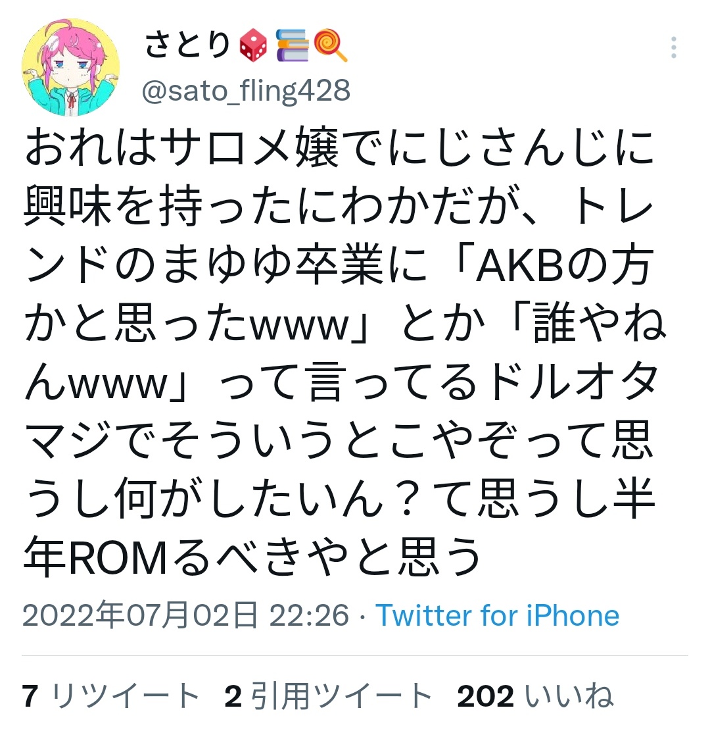Screen dimensions: 710x733
Task: Click the red dice emoji beside the name
Action: [x=252, y=45]
